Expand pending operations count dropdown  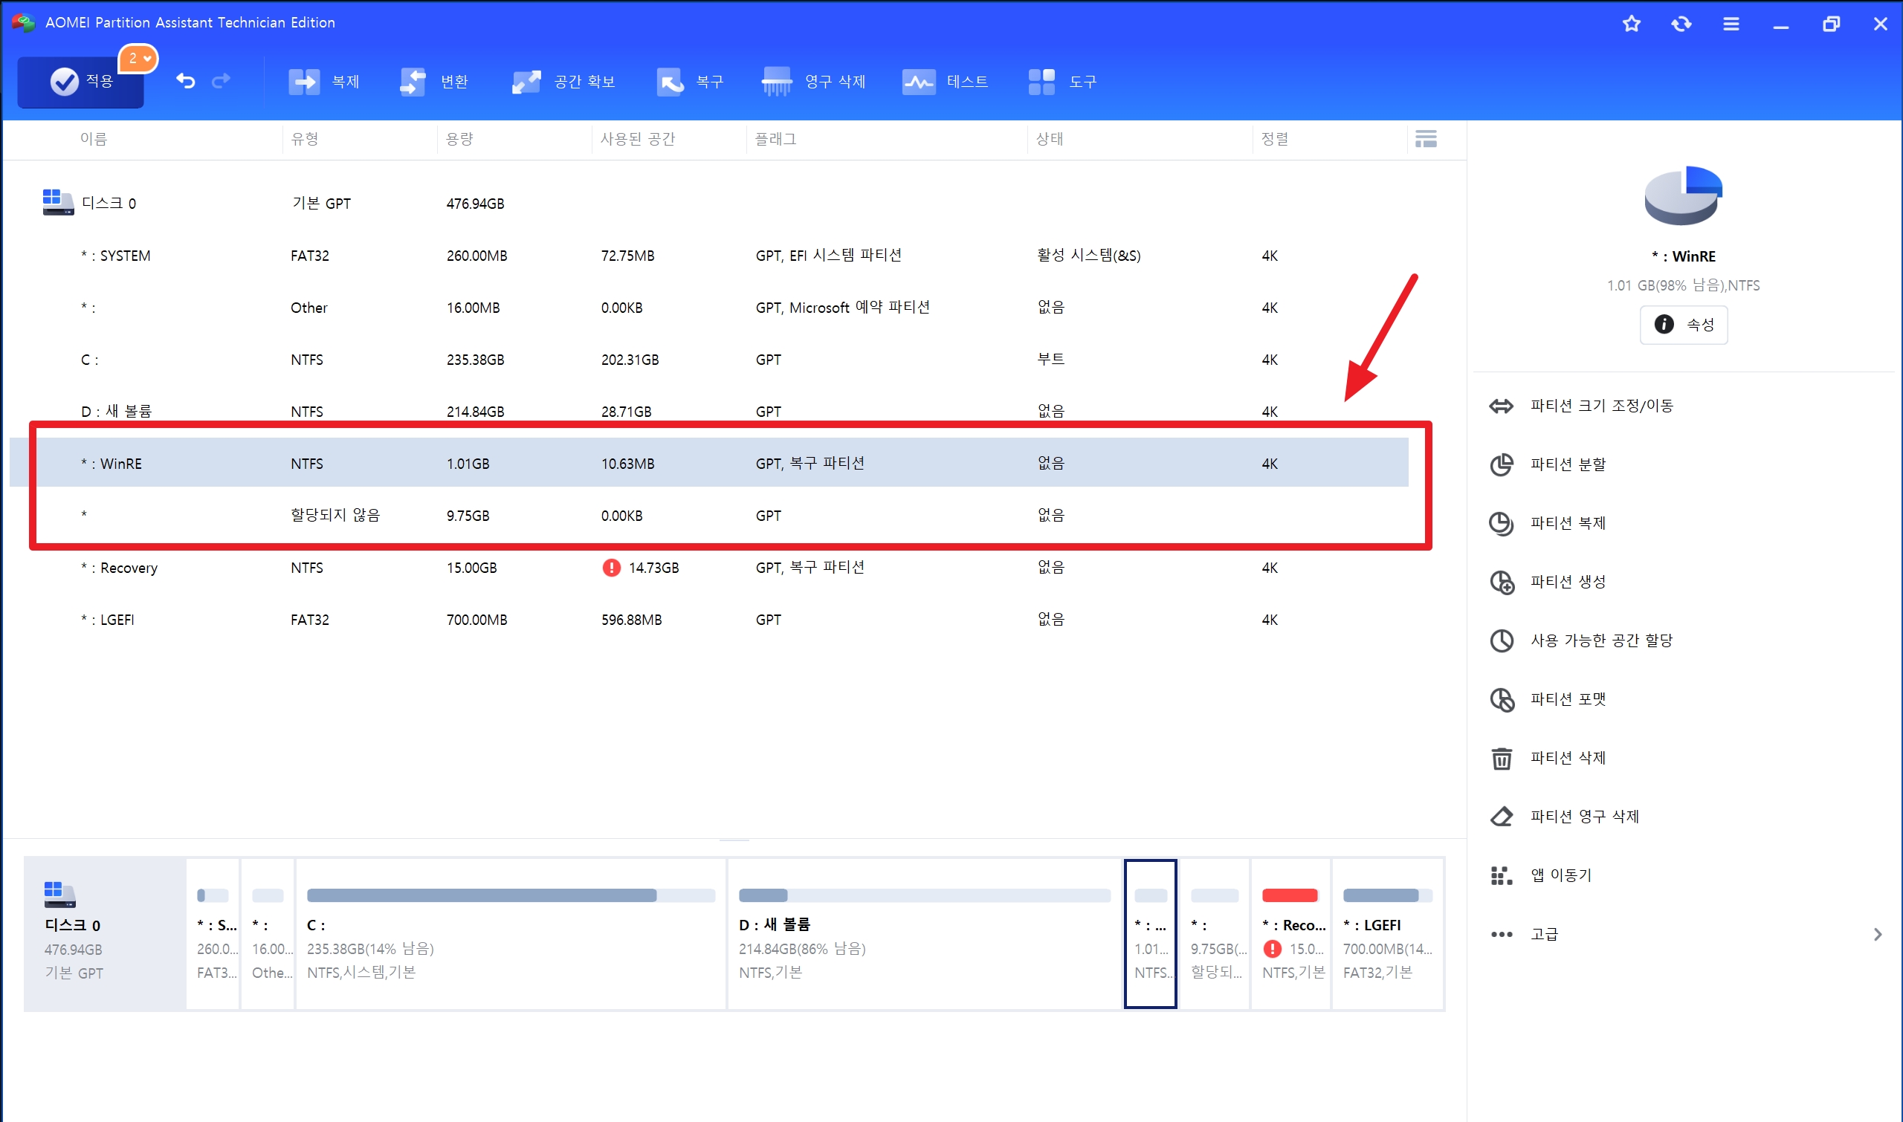coord(139,58)
